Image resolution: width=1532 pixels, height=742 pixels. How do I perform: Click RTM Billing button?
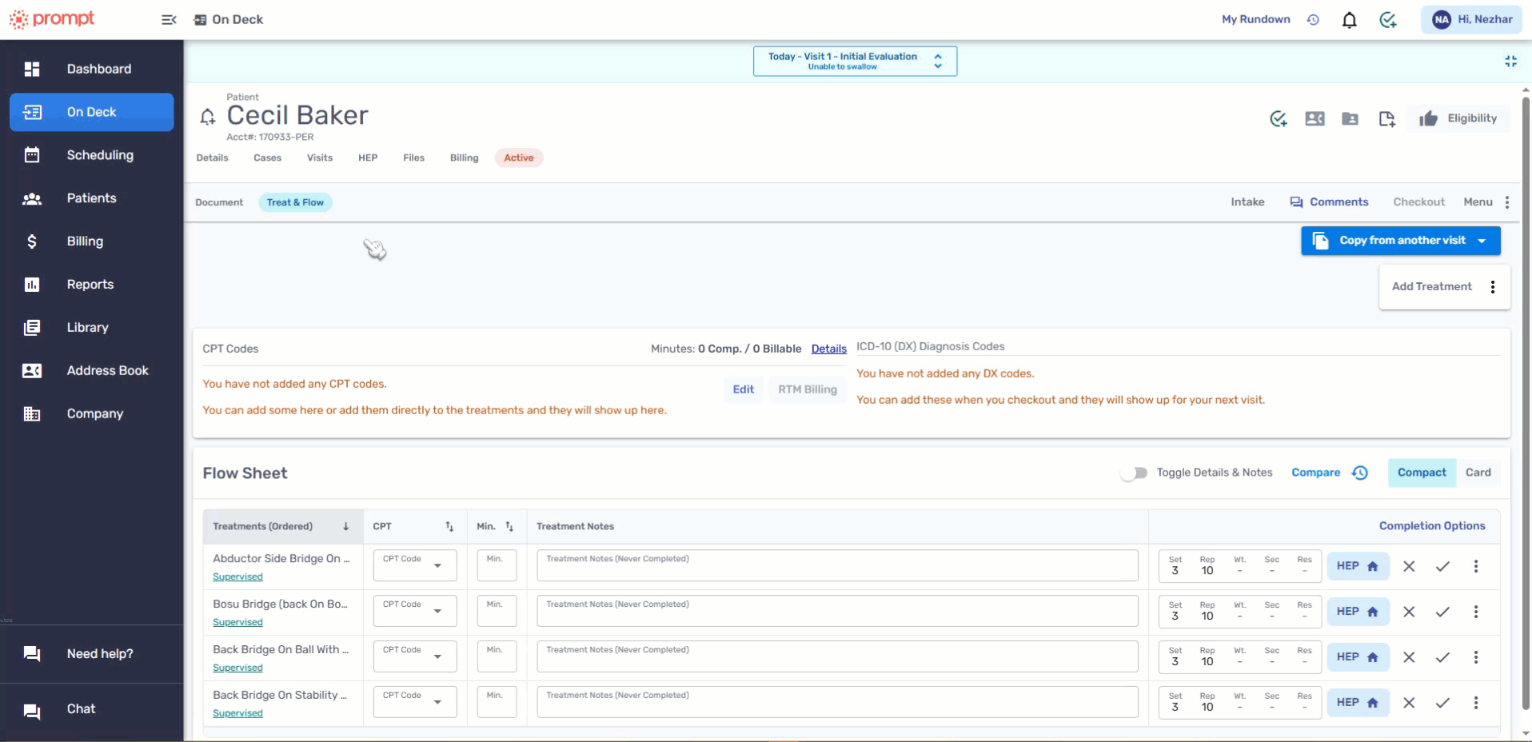click(808, 390)
